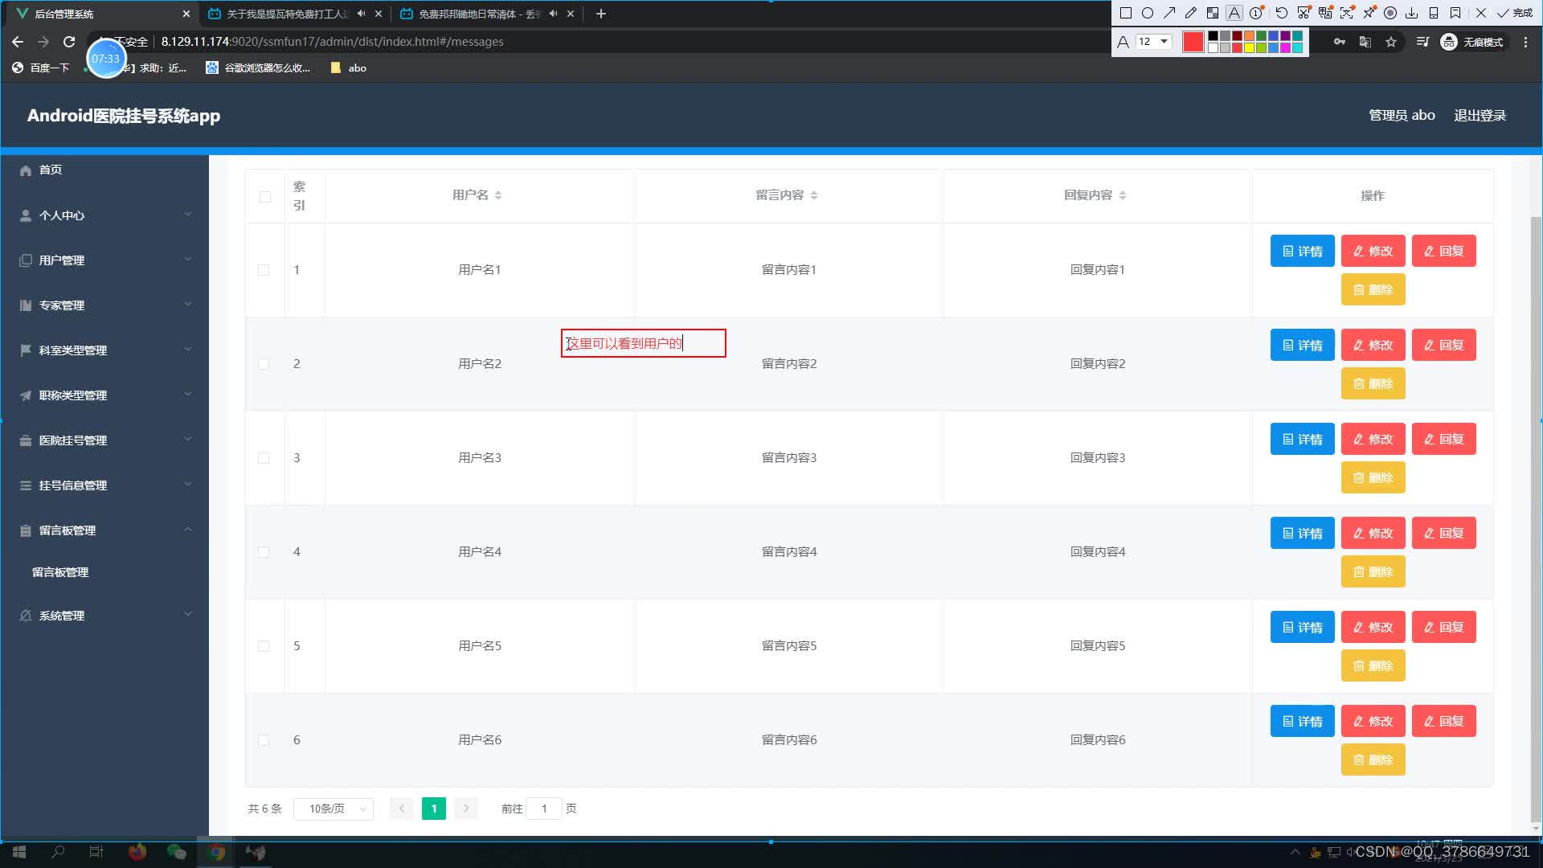Click 详情 button for 用户名1 row
This screenshot has height=868, width=1543.
point(1303,251)
